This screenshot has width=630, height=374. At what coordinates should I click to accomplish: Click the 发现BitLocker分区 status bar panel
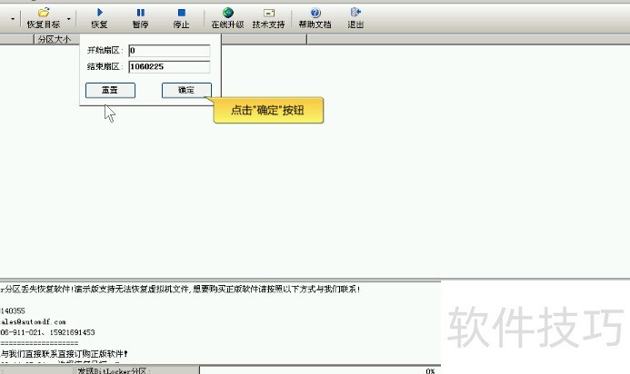(136, 370)
